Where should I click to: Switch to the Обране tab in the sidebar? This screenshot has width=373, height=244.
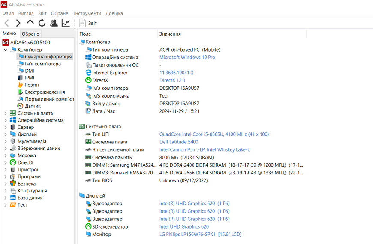coord(30,34)
